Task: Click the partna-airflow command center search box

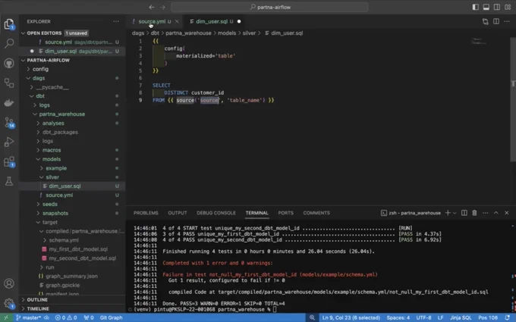Action: (269, 7)
